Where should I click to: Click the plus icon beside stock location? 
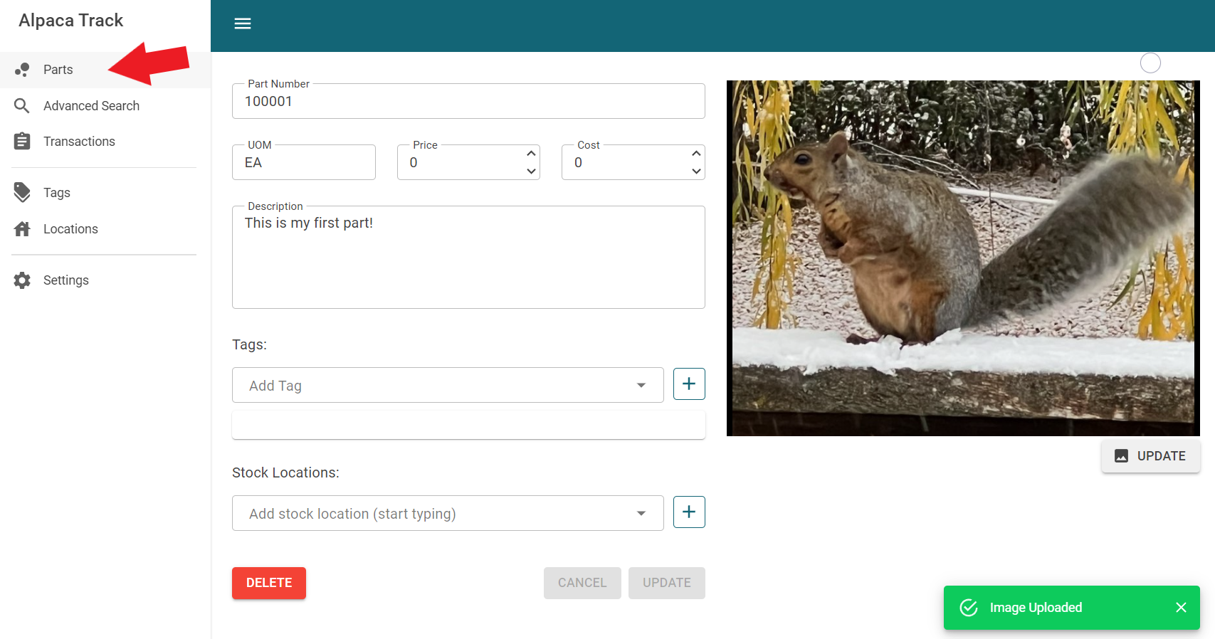pos(688,512)
